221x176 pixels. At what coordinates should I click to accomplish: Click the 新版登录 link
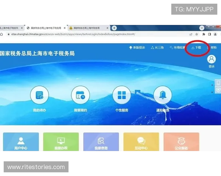coord(137,48)
